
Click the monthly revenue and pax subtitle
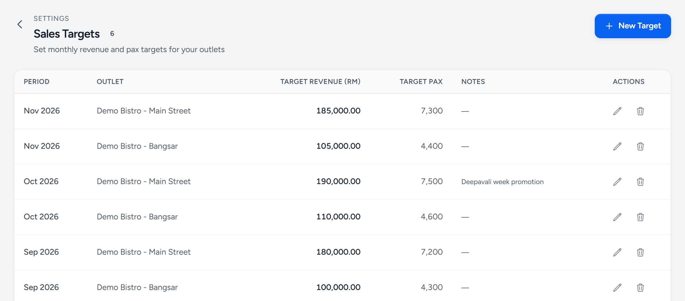tap(129, 49)
